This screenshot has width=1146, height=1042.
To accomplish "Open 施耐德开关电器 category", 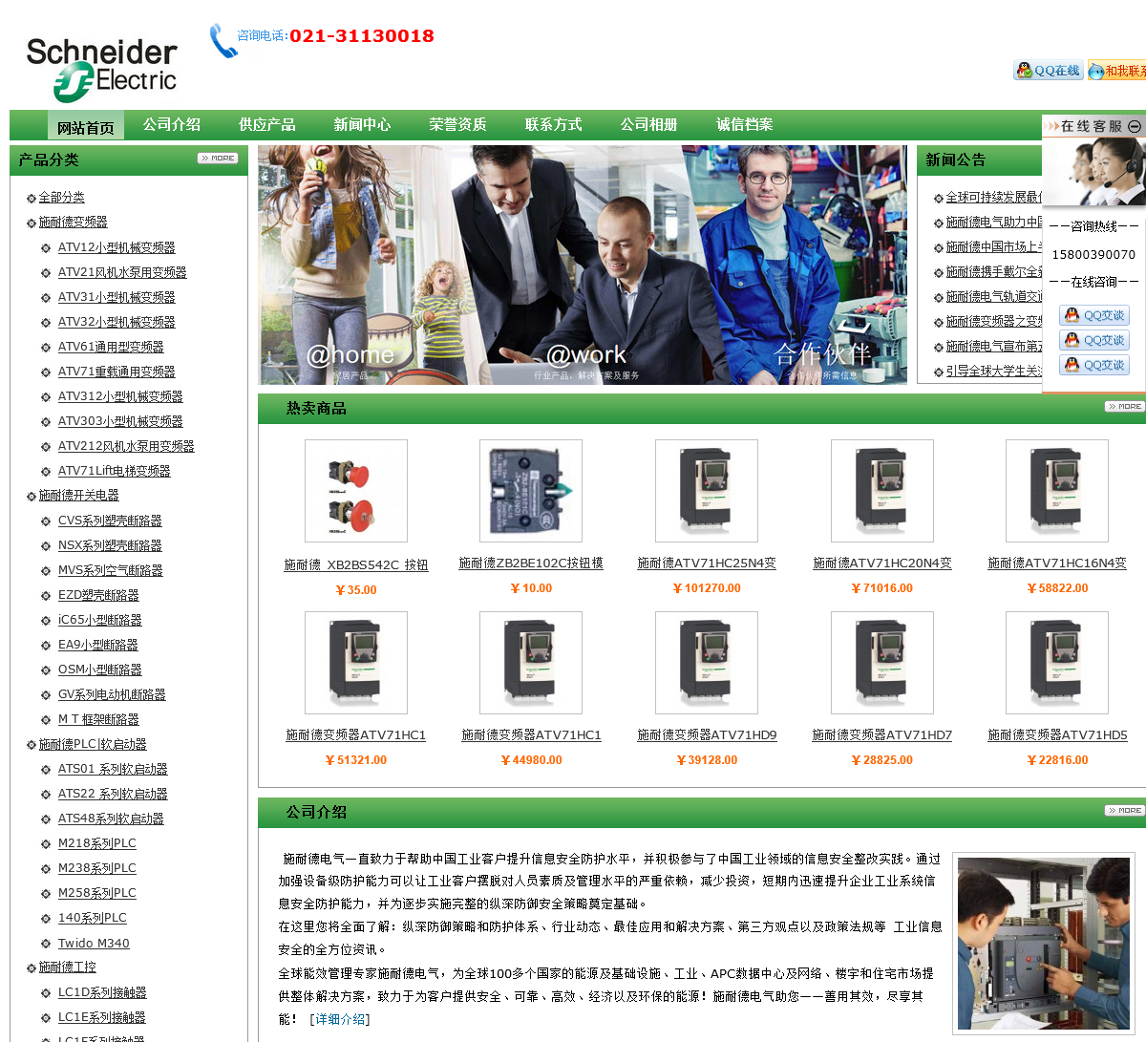I will click(x=79, y=496).
